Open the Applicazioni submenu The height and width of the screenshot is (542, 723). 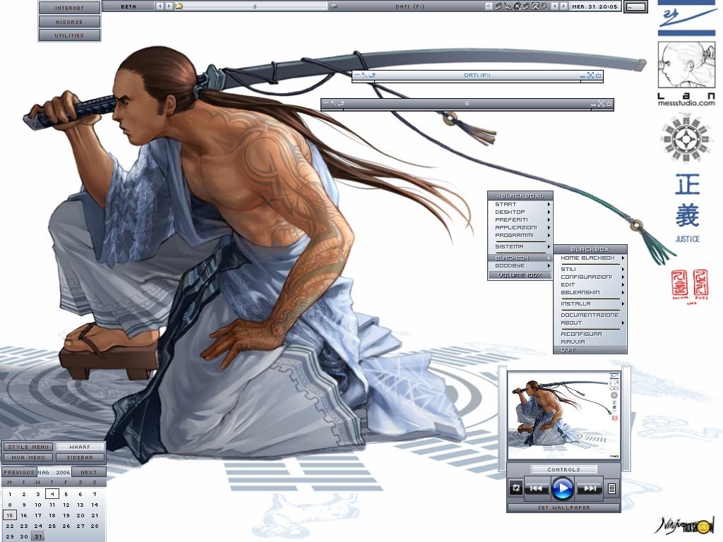(520, 227)
